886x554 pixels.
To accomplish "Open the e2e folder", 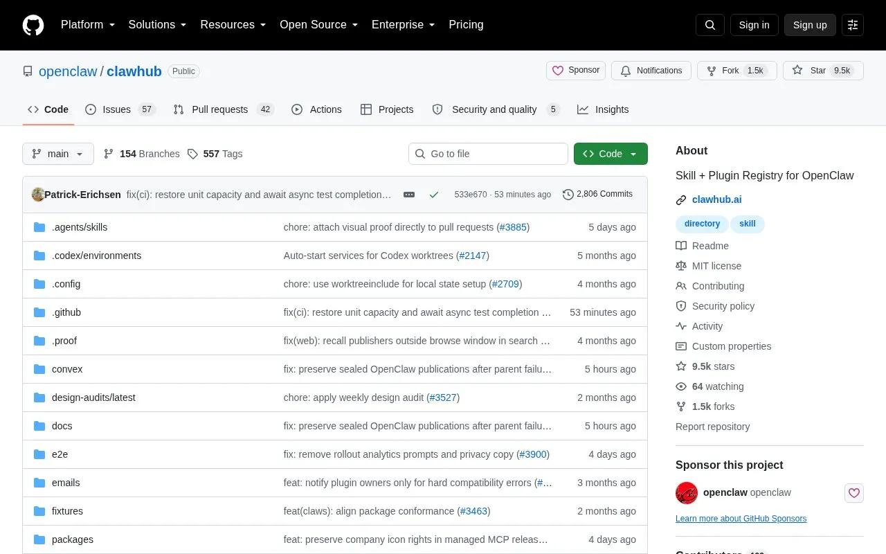I will pos(60,454).
